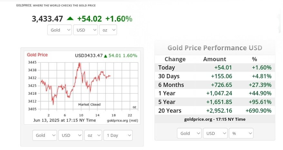
Task: Open the 1 Day timeframe dropdown
Action: (x=118, y=135)
